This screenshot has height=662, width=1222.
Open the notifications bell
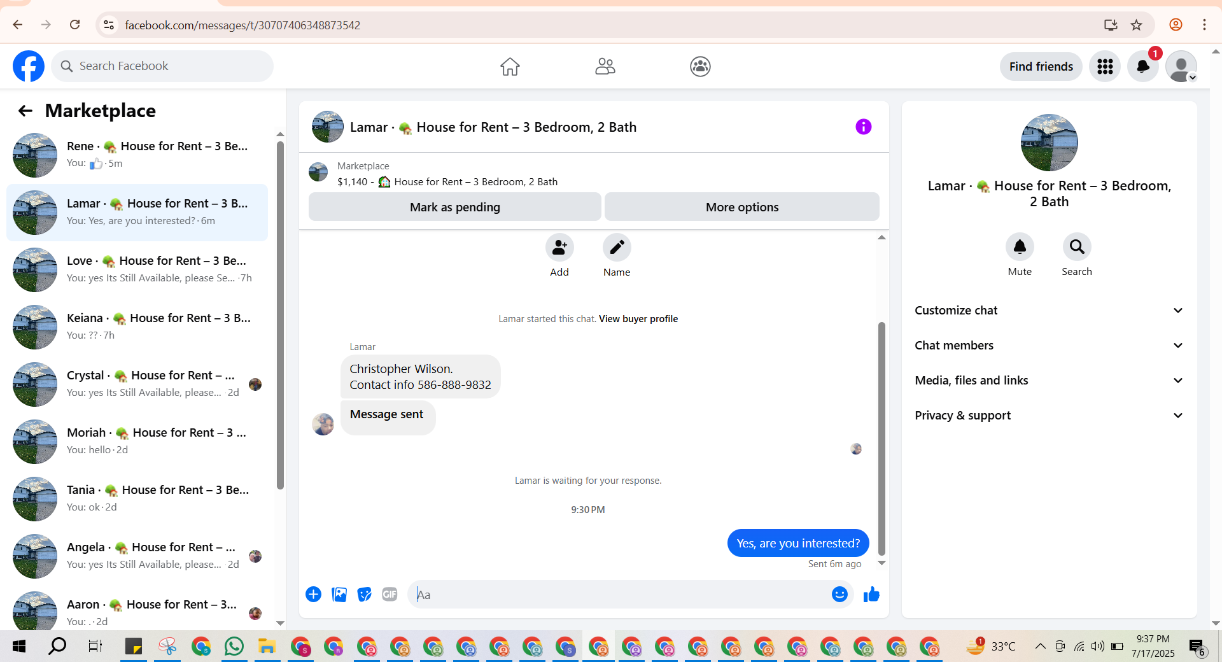tap(1143, 66)
